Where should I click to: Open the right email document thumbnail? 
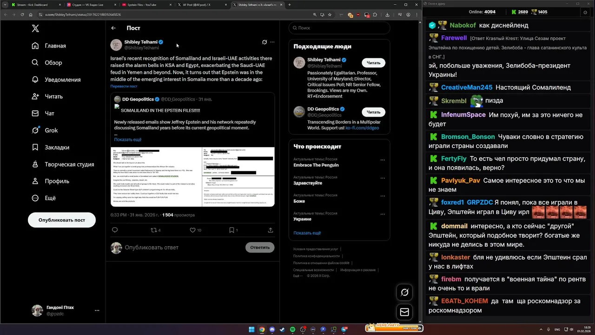click(238, 176)
